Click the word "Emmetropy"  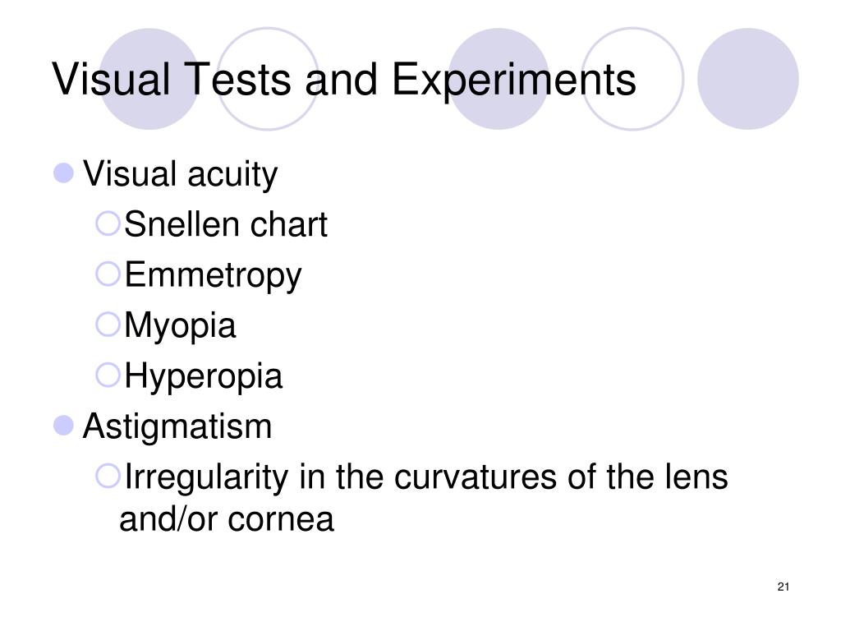[x=213, y=275]
